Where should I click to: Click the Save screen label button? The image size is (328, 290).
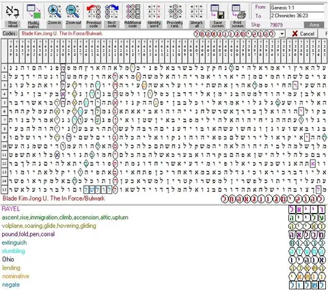217,25
